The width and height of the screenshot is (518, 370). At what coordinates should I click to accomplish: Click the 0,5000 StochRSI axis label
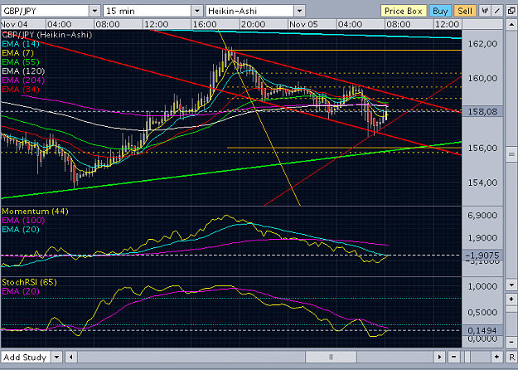pyautogui.click(x=482, y=313)
